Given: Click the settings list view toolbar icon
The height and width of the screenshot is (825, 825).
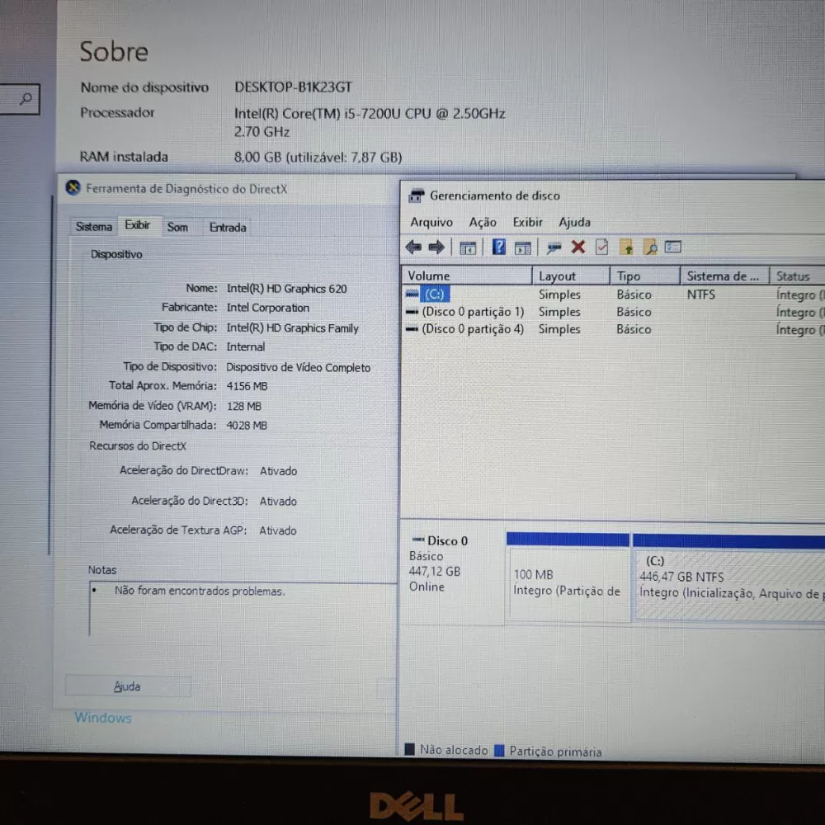Looking at the screenshot, I should [x=673, y=247].
